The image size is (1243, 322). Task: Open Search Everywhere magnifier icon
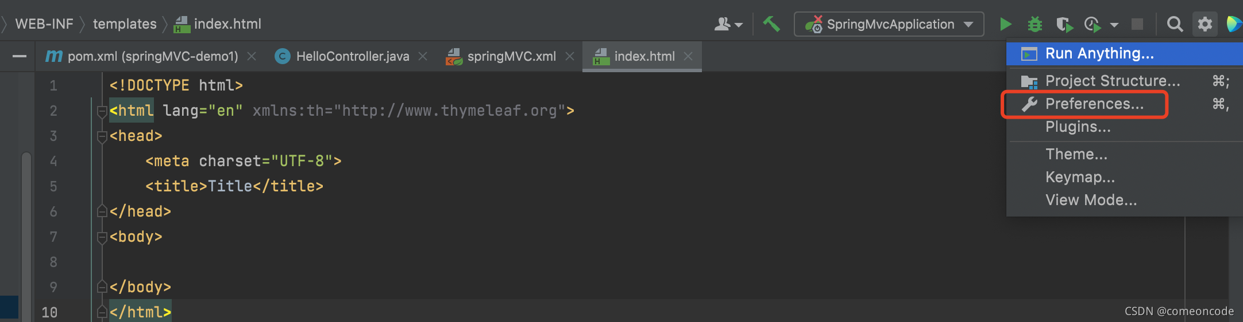(1175, 24)
